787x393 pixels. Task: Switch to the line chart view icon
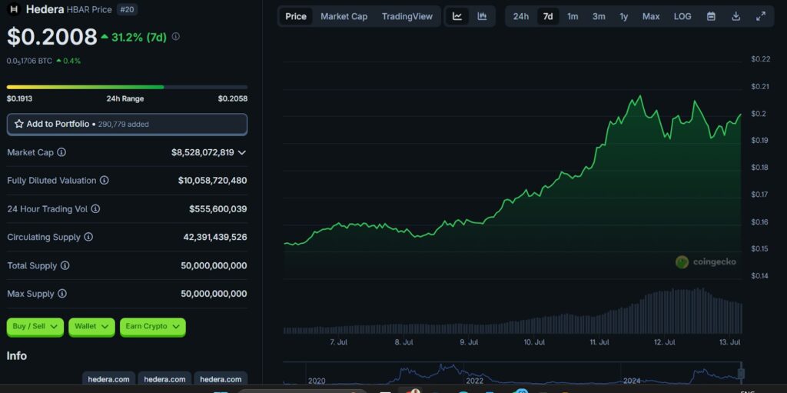pos(457,16)
